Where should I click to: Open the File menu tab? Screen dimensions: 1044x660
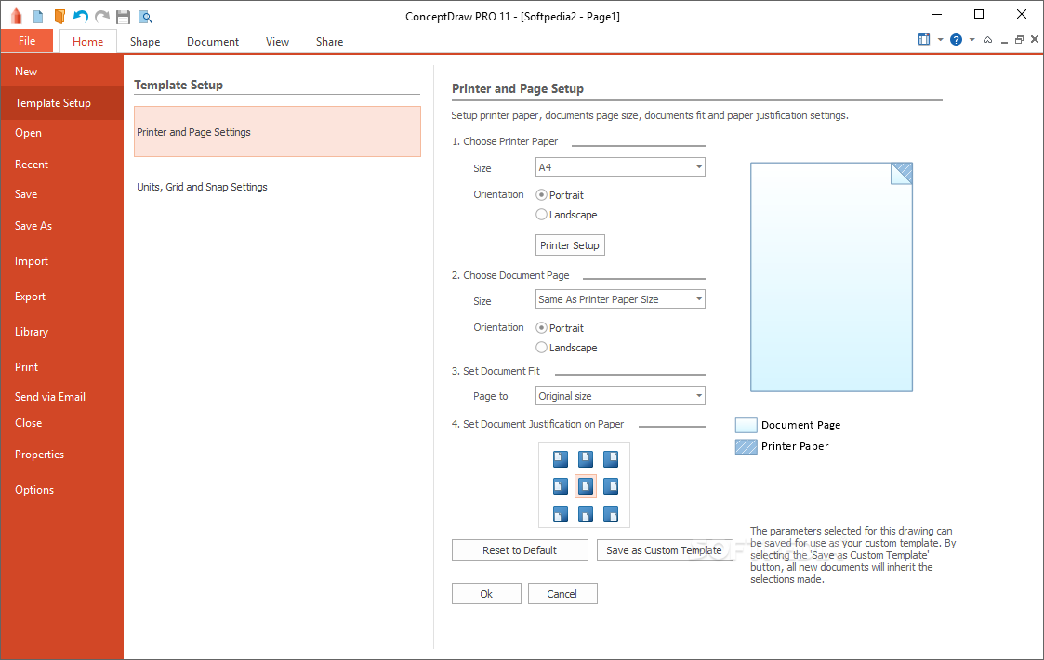(x=27, y=41)
